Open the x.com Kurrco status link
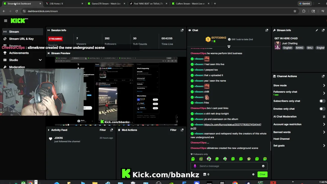The image size is (327, 184). [226, 126]
